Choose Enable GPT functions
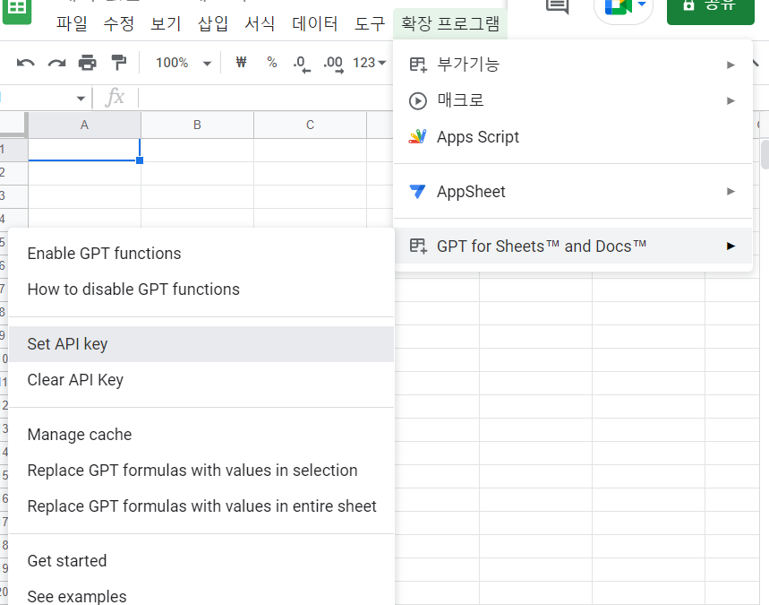 201,254
